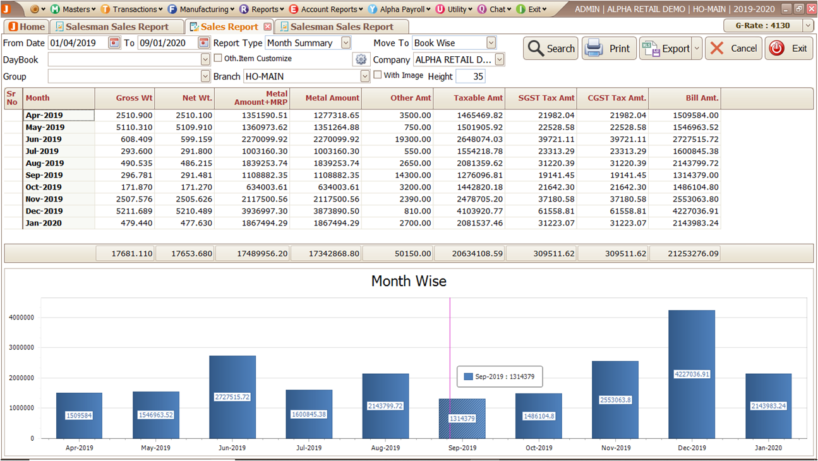Click the Print button
Viewport: 818px width, 461px height.
click(609, 49)
